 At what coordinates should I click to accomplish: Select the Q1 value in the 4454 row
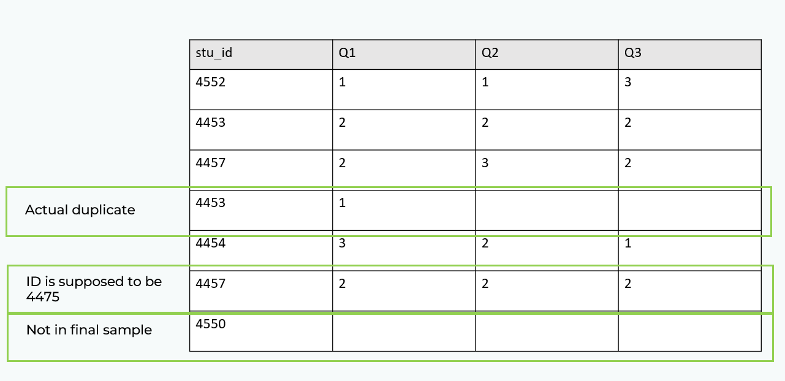coord(342,244)
